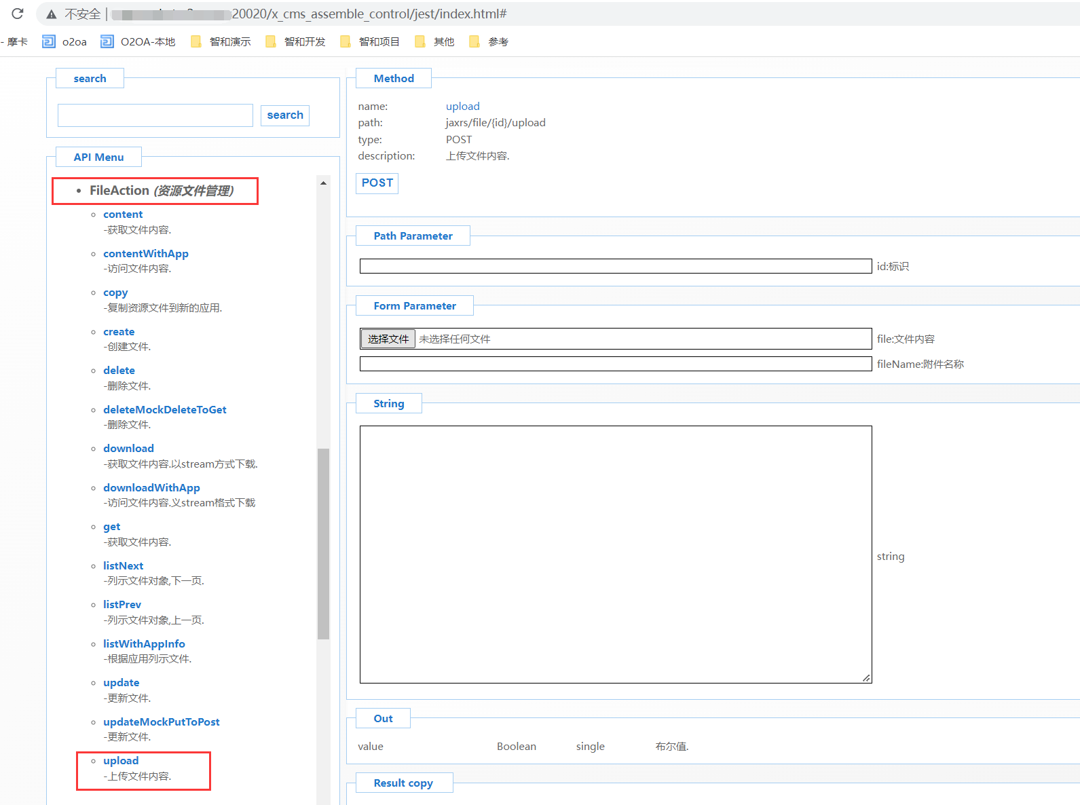Reload the page with the refresh icon

18,14
